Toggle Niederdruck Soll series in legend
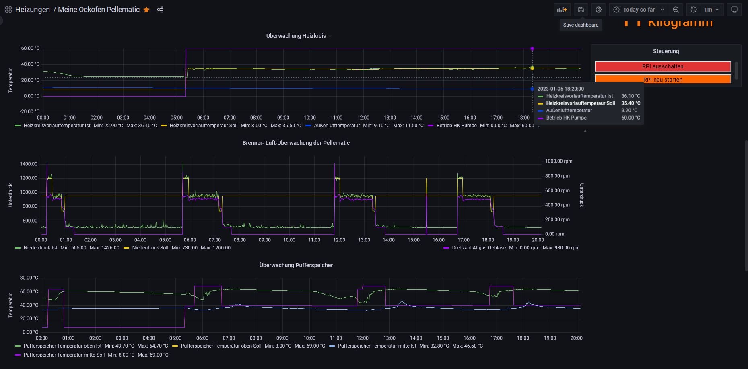This screenshot has height=369, width=748. tap(150, 248)
